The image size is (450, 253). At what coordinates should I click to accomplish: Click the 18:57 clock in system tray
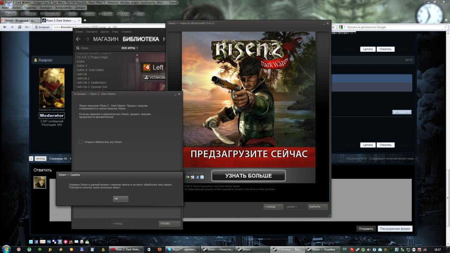coord(438,249)
